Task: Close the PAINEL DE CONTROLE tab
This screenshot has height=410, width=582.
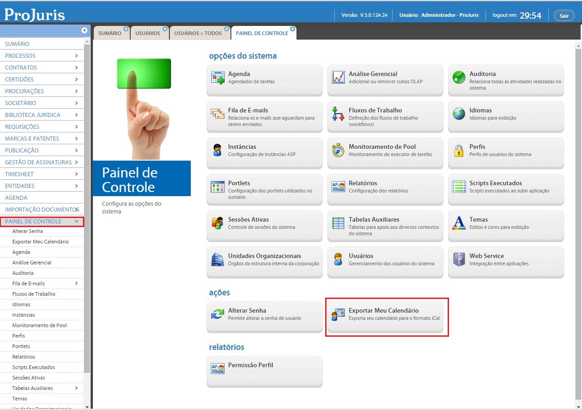Action: point(292,29)
